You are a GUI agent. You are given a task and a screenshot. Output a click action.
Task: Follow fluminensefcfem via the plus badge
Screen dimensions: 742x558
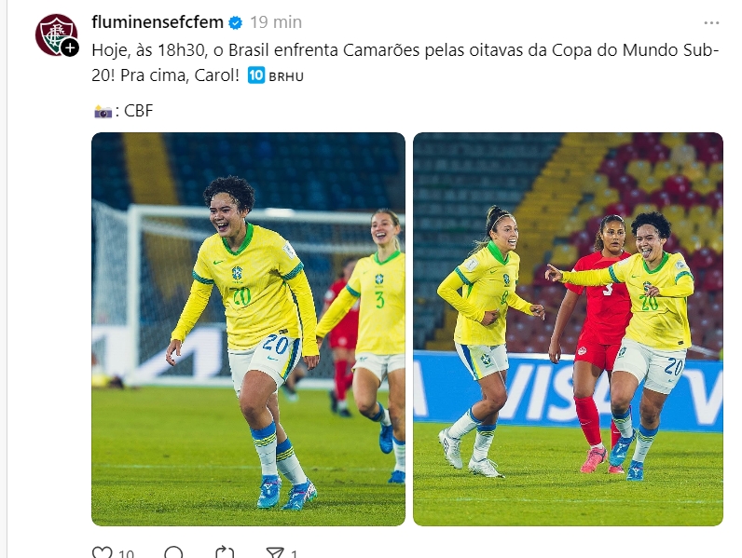(71, 48)
